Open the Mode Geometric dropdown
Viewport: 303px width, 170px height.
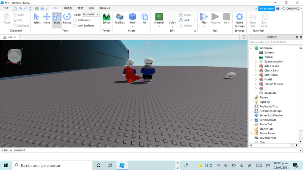pos(91,14)
